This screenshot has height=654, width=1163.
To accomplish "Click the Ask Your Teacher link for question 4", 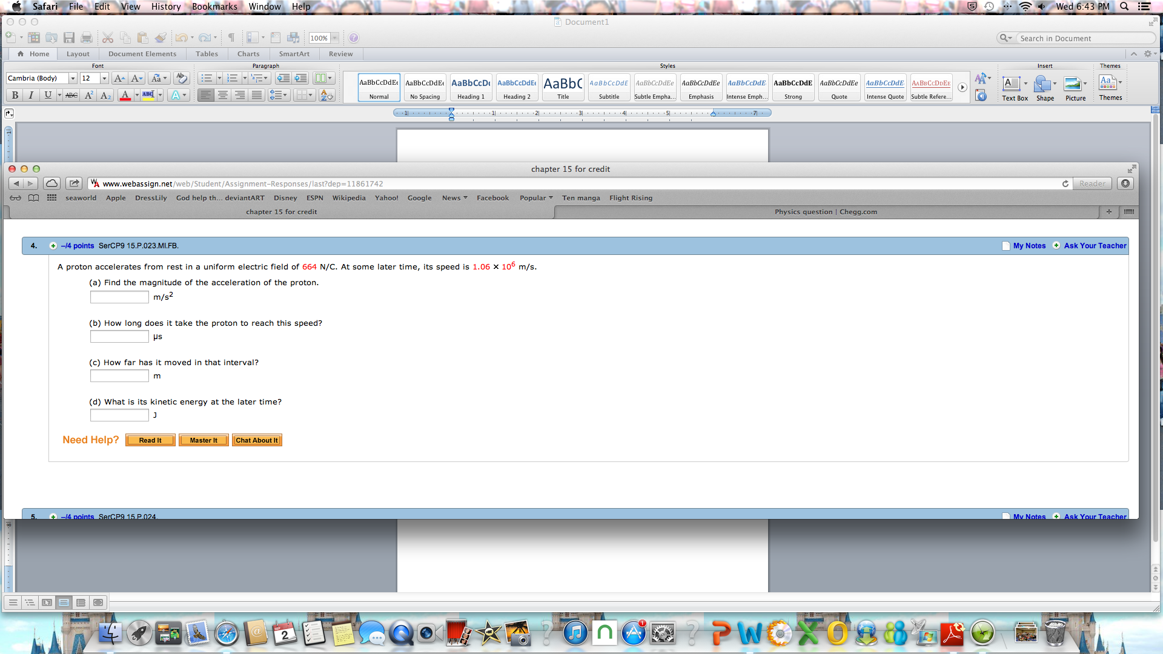I will pos(1095,245).
